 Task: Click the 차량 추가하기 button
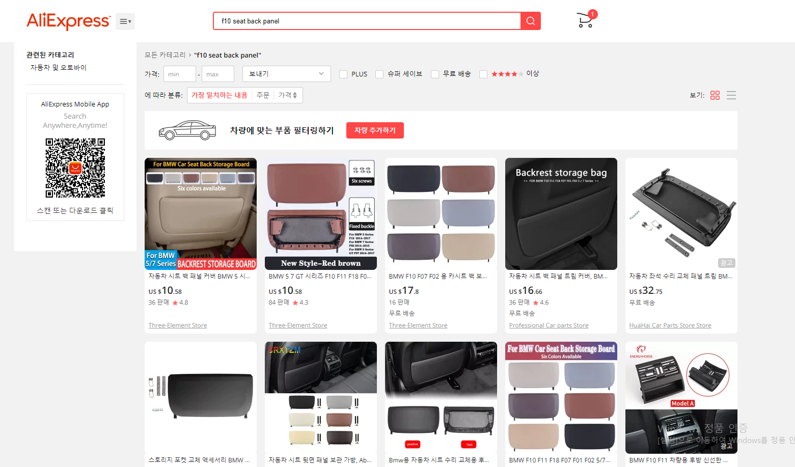(375, 130)
